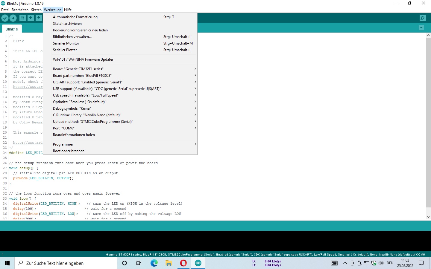431x269 pixels.
Task: Open File Explorer from the taskbar
Action: click(169, 263)
